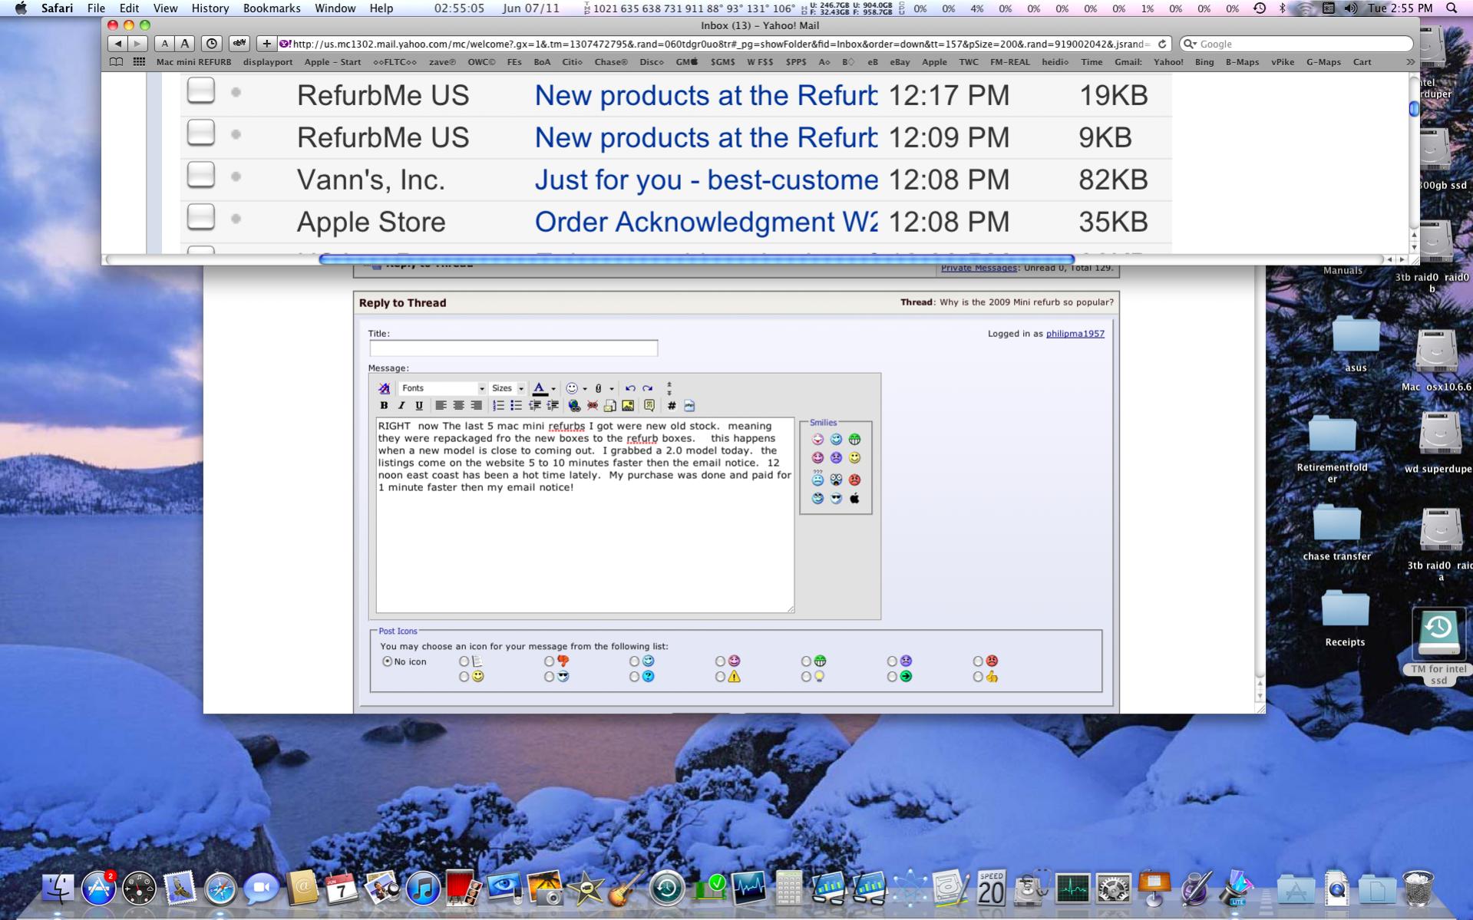Insert an email link icon
This screenshot has width=1473, height=920.
(610, 405)
